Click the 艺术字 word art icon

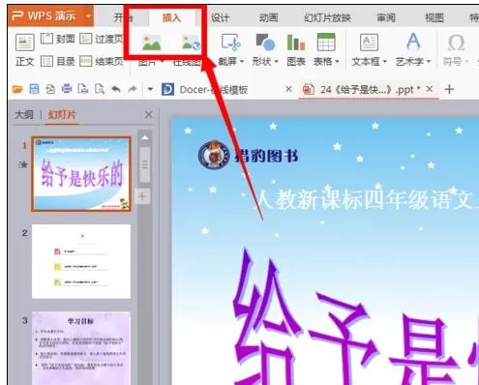(413, 42)
